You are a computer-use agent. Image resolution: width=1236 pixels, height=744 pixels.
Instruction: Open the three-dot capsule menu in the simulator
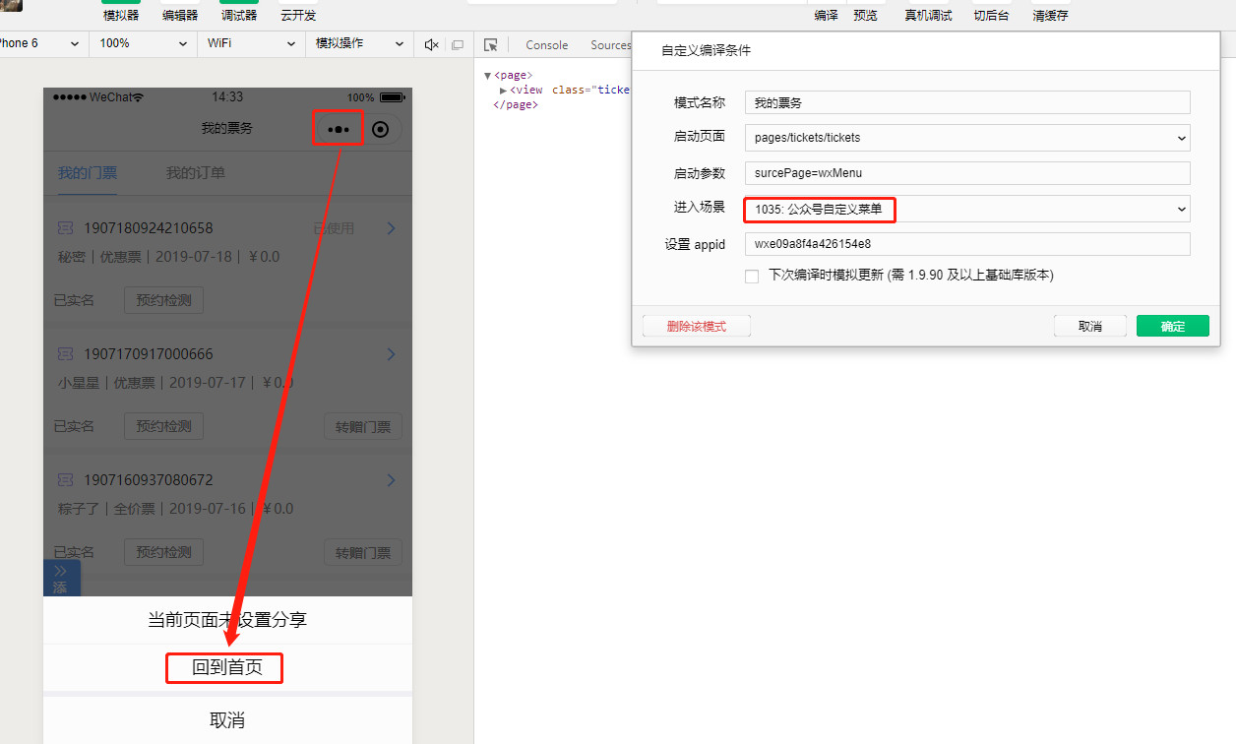339,129
